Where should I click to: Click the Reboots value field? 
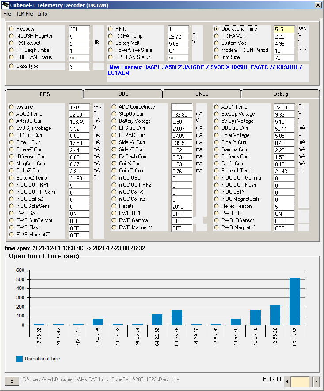(x=79, y=29)
